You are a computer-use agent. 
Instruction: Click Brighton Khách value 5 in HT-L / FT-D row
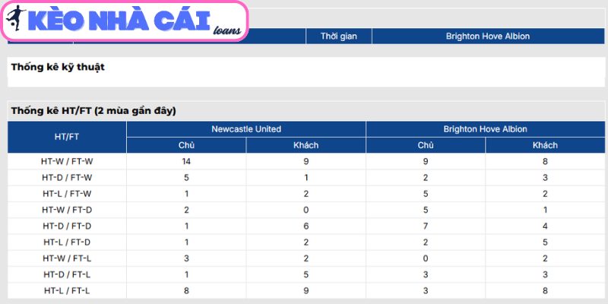click(x=545, y=242)
